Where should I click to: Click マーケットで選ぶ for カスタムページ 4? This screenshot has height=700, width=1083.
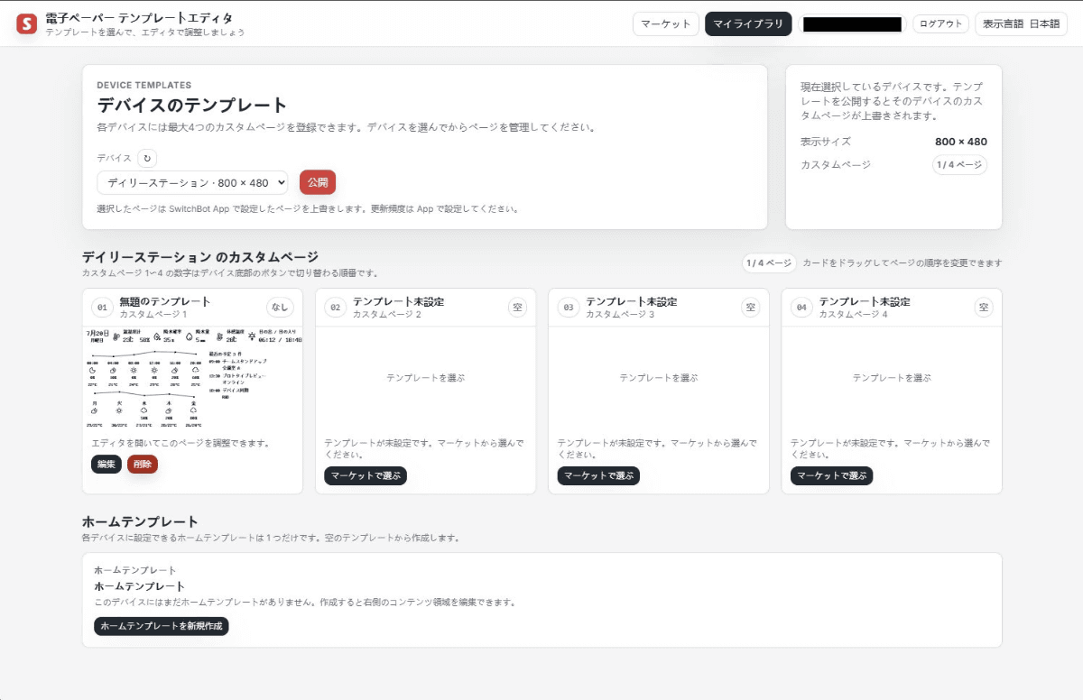click(x=832, y=475)
